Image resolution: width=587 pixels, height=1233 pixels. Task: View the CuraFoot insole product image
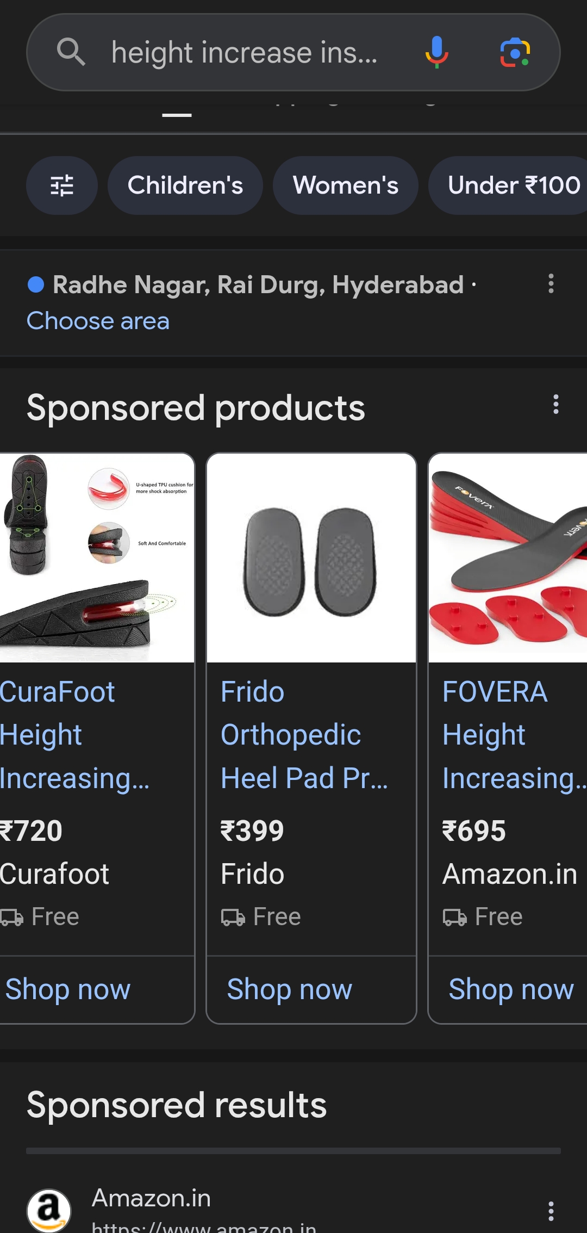point(97,558)
